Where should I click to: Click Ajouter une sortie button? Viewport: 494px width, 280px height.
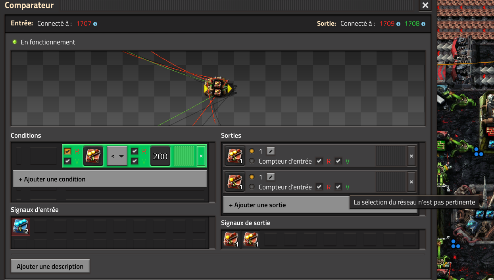[320, 205]
